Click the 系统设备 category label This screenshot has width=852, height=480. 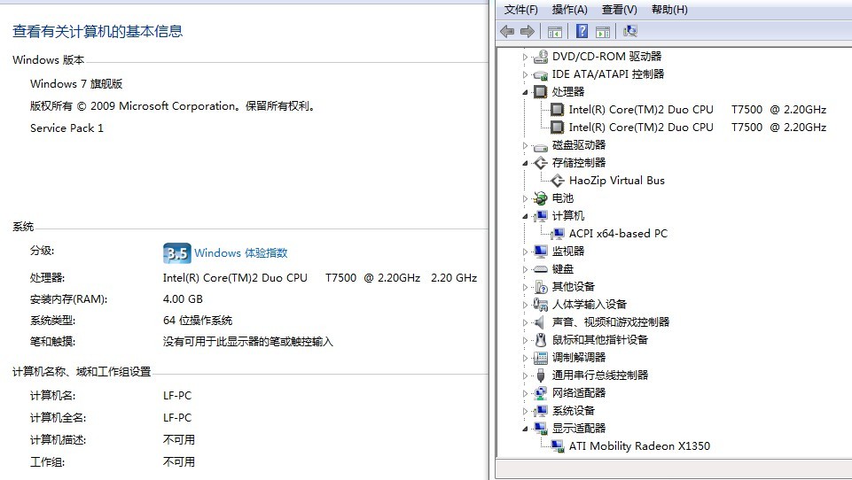[x=574, y=411]
